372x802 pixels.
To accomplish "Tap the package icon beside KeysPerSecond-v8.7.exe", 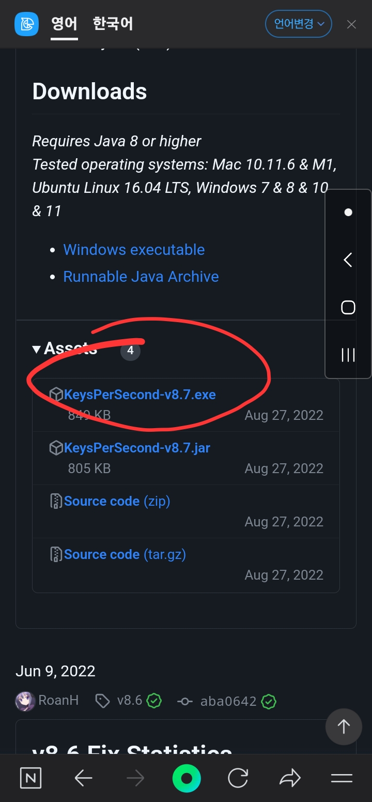I will coord(56,394).
